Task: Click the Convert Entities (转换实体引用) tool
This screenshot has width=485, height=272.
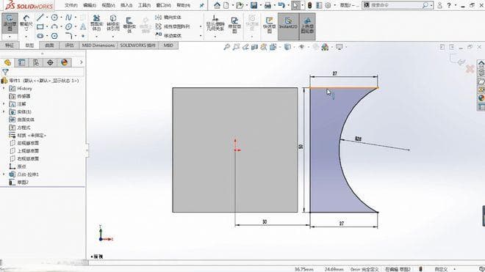Action: coord(113,23)
